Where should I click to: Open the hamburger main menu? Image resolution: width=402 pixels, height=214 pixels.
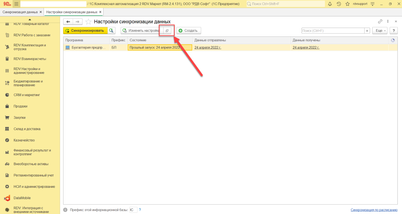pos(16,4)
